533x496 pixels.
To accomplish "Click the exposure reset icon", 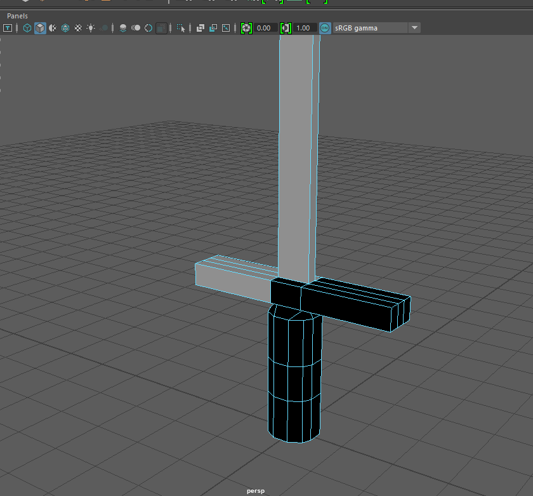I will pos(246,28).
